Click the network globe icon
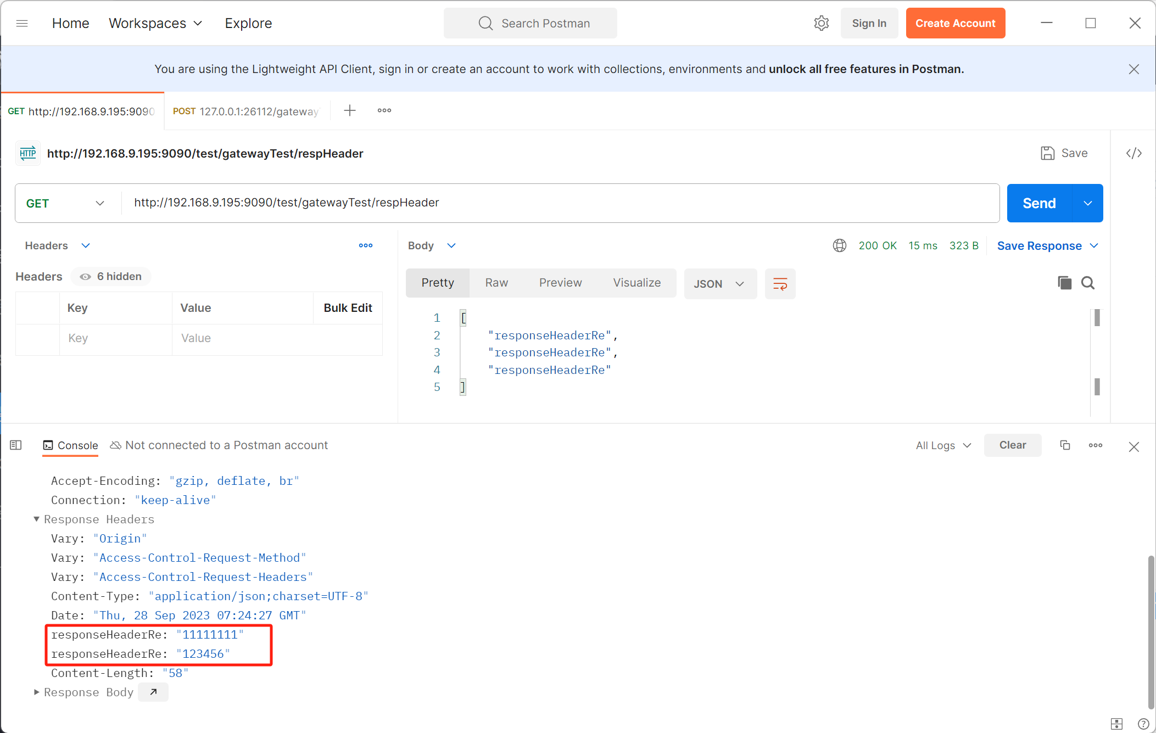1156x733 pixels. (x=839, y=245)
